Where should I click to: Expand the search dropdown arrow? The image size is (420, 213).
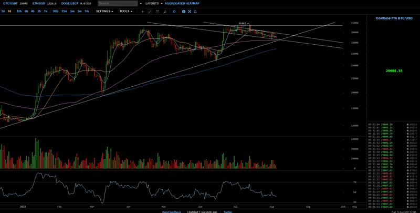coord(141,4)
